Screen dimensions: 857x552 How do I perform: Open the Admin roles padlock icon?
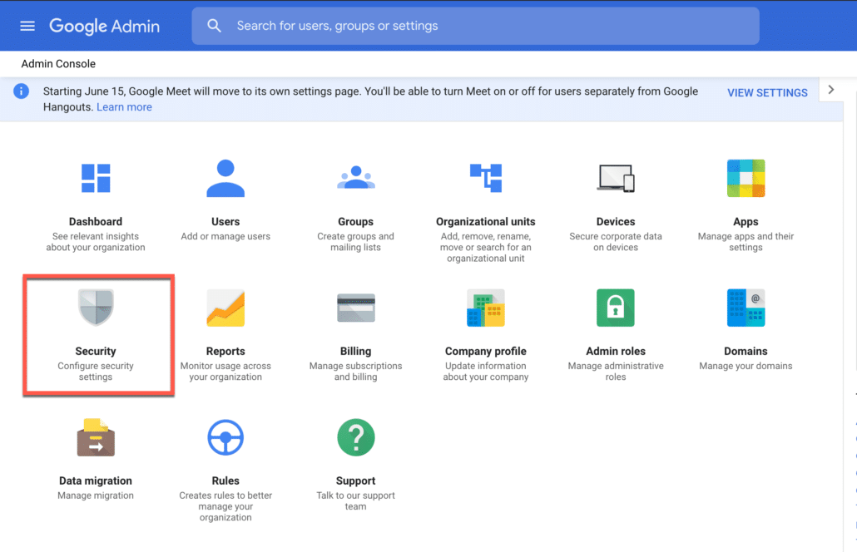pyautogui.click(x=616, y=308)
